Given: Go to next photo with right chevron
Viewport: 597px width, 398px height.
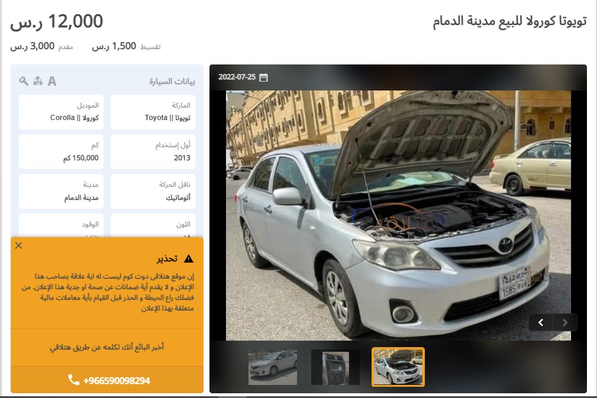Looking at the screenshot, I should tap(565, 323).
